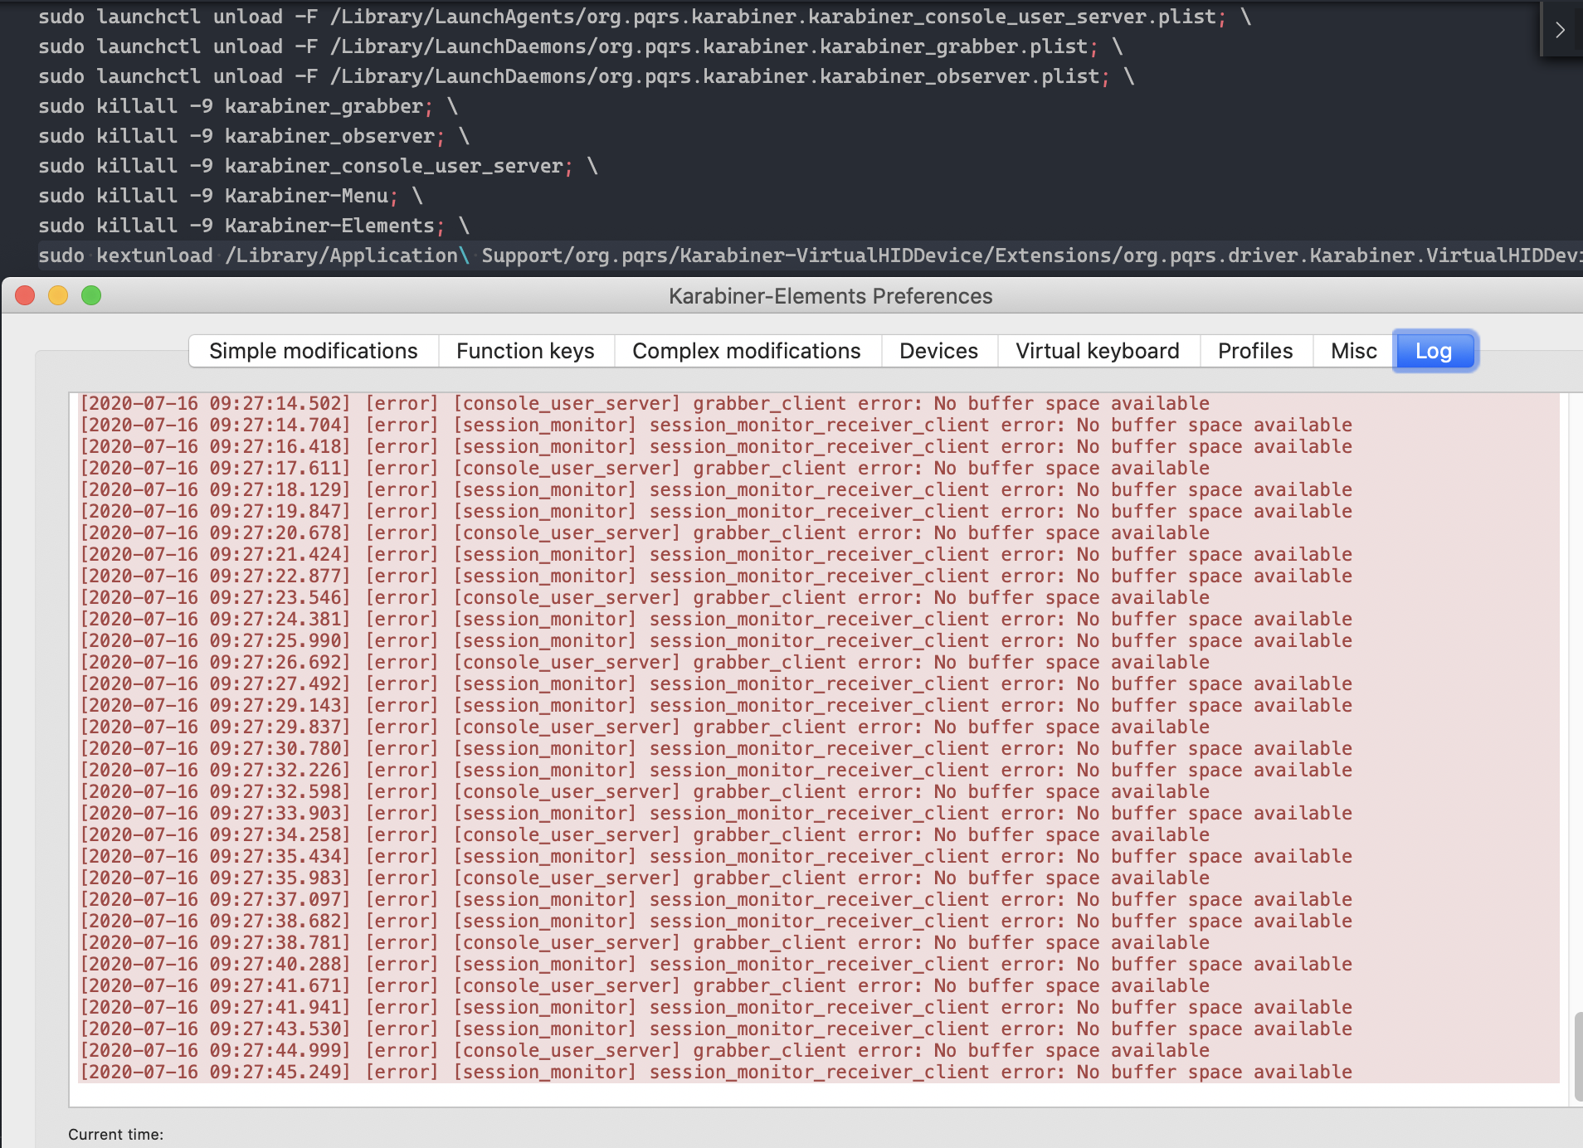This screenshot has height=1148, width=1583.
Task: Switch to the Function keys tab
Action: pos(526,351)
